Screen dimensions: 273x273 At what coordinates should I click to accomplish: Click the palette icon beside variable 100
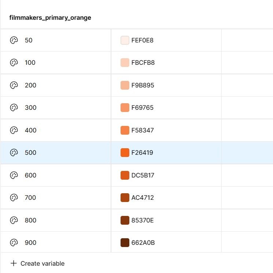tap(14, 63)
